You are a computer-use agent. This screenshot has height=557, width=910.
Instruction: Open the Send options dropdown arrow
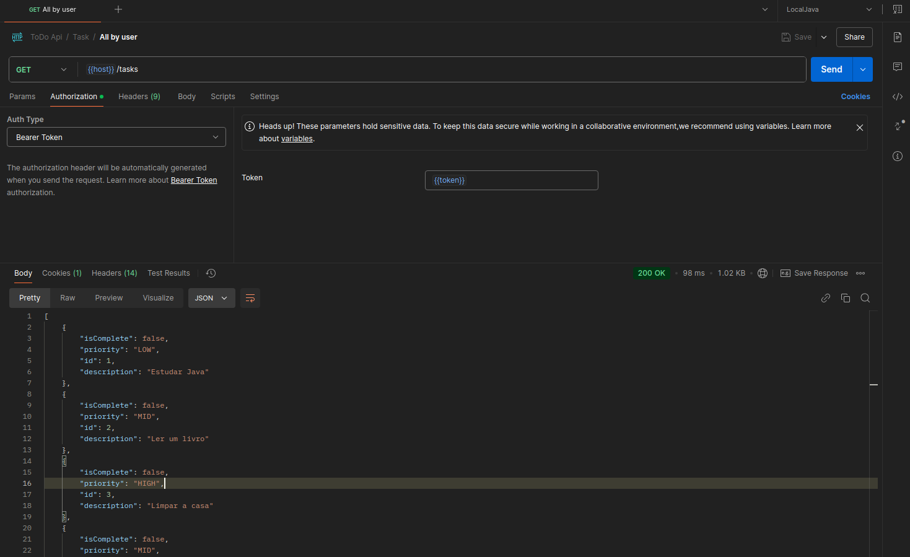pyautogui.click(x=863, y=69)
